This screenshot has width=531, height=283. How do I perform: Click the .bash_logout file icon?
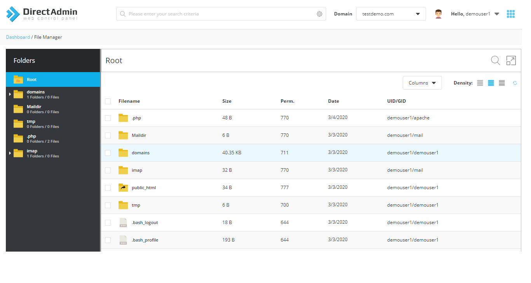123,223
